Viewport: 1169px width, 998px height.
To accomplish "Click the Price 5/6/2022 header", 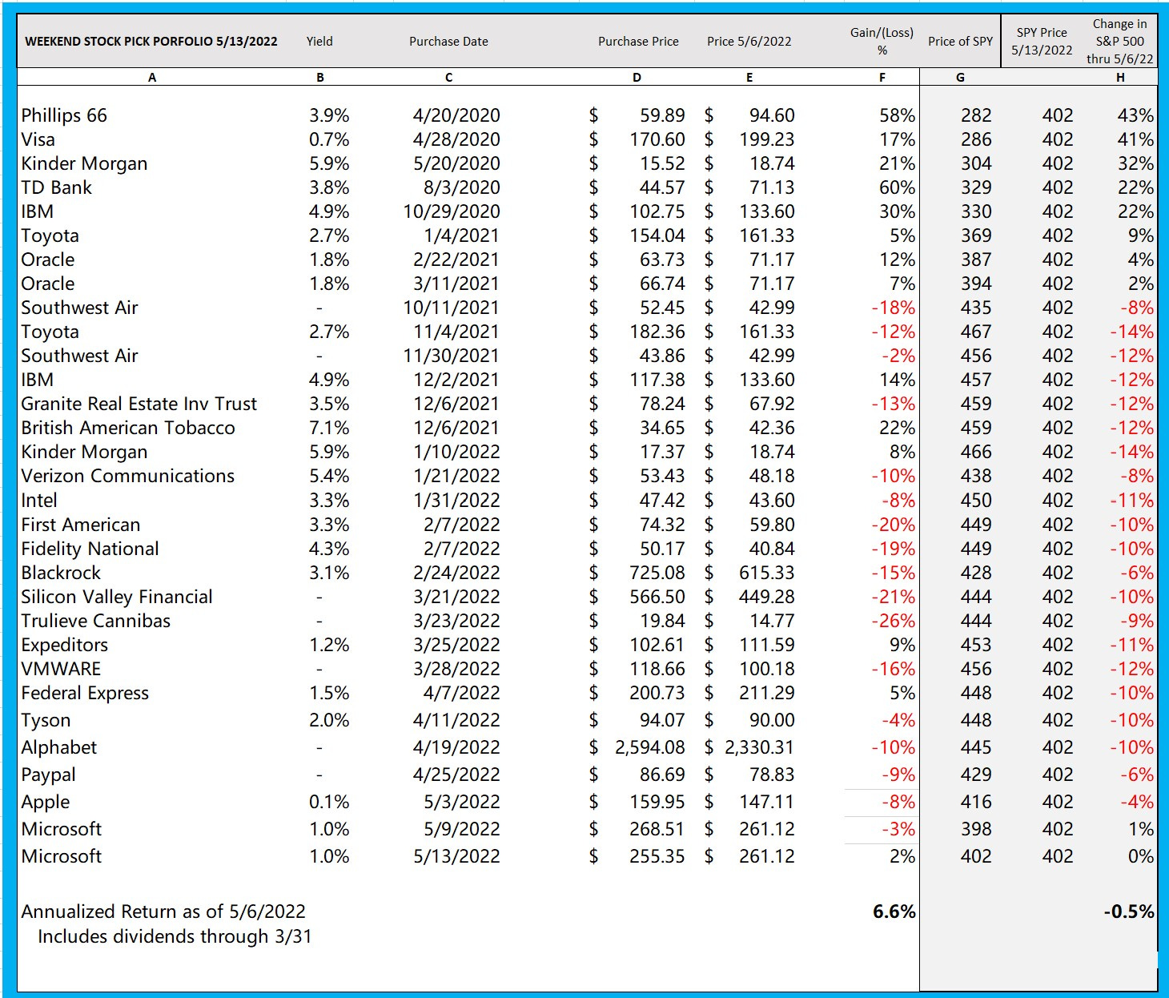I will click(749, 42).
